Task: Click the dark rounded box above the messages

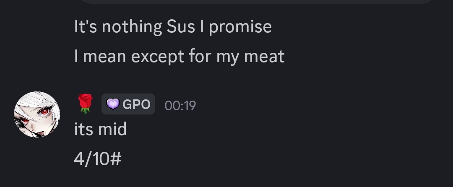Action: tap(257, 2)
